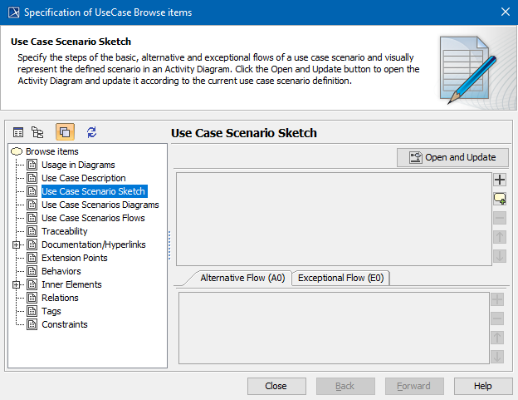Click the page icon next to Behaviors
The width and height of the screenshot is (518, 400).
coord(32,271)
